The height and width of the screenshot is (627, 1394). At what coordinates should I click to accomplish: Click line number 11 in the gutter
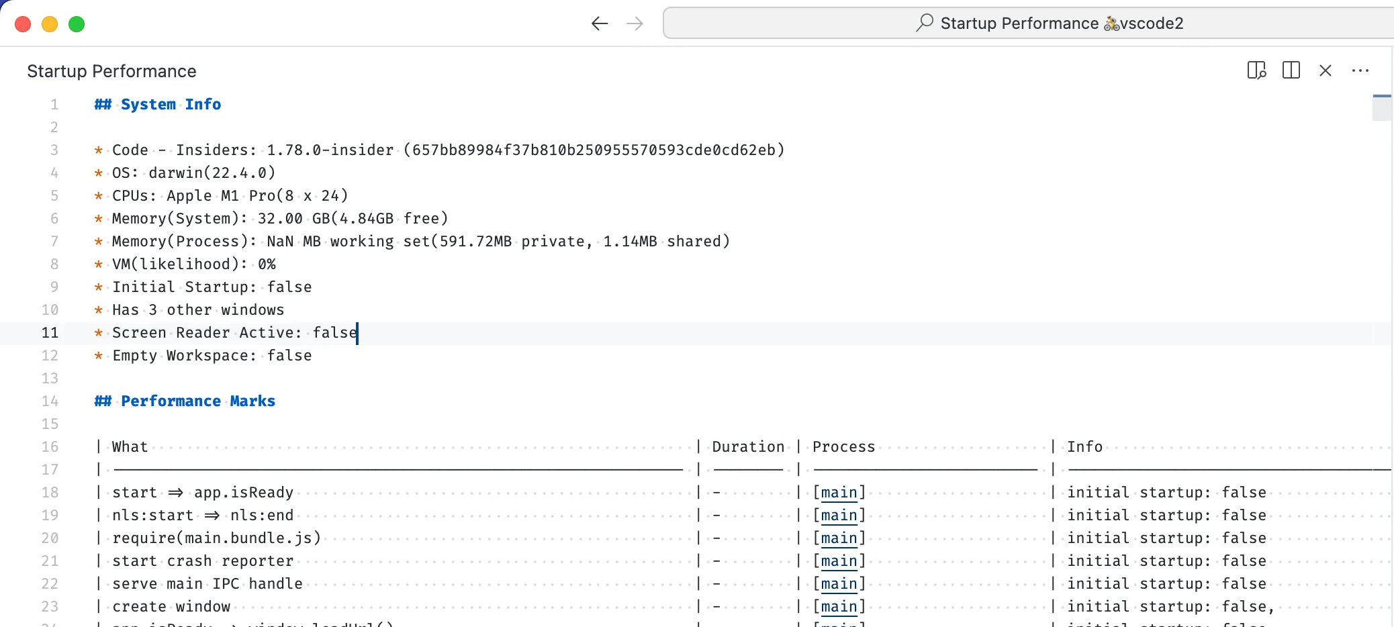click(x=50, y=332)
